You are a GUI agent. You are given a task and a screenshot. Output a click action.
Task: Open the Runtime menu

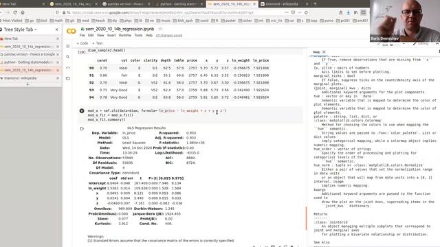pyautogui.click(x=125, y=35)
